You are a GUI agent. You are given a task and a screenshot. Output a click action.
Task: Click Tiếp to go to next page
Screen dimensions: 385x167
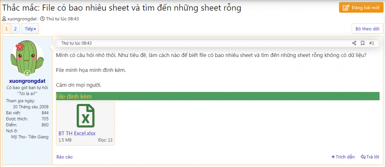[x=30, y=29]
